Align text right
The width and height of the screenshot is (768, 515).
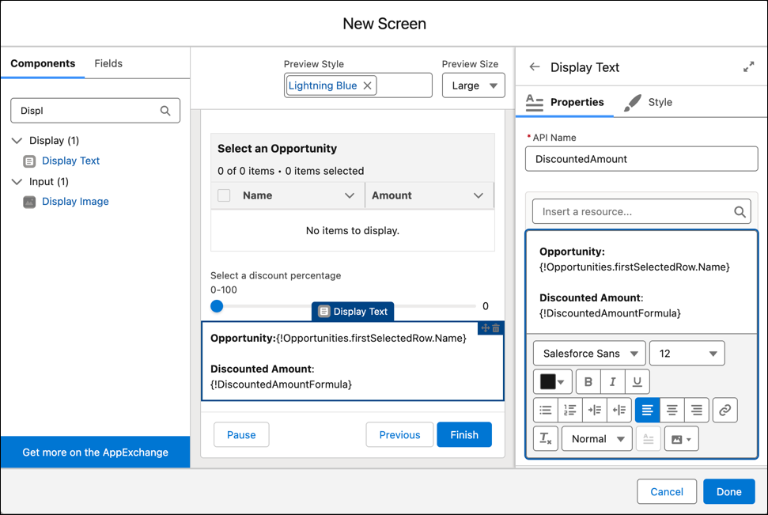click(697, 410)
